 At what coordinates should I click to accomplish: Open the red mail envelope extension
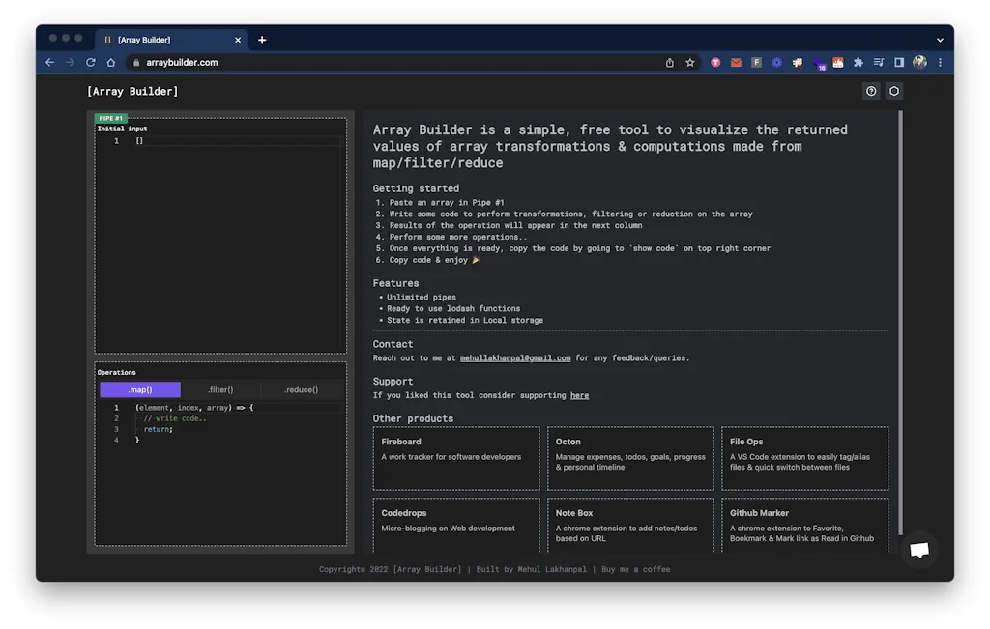(736, 63)
